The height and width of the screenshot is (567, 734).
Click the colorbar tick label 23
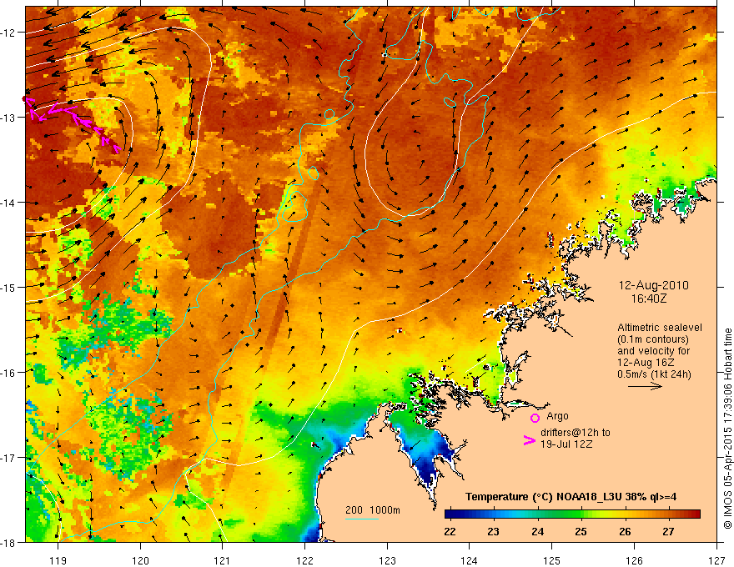(493, 531)
